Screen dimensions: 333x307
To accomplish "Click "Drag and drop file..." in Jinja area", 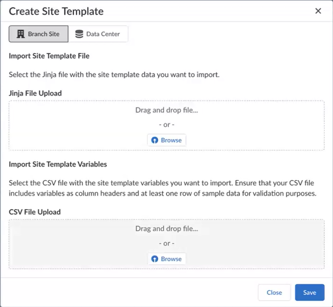I will tap(166, 110).
